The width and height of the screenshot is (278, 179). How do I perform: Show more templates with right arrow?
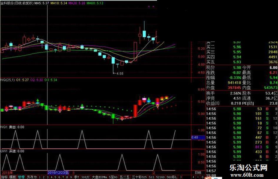pos(181,177)
